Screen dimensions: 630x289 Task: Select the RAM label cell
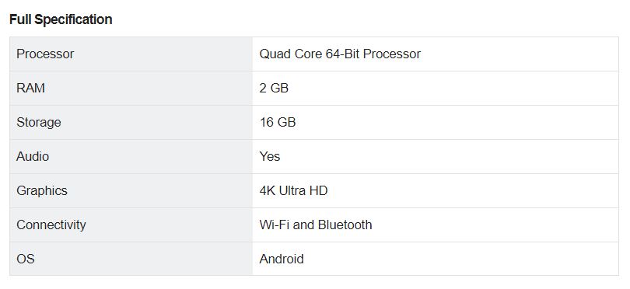pyautogui.click(x=131, y=89)
